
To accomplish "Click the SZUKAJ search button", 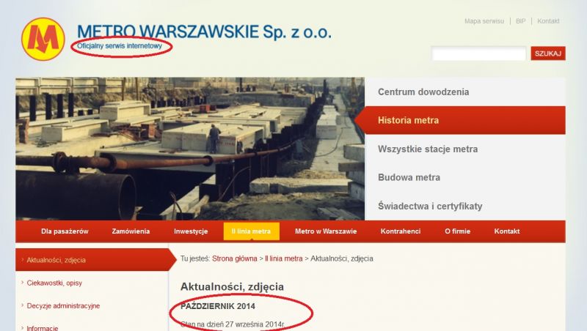I will [548, 53].
